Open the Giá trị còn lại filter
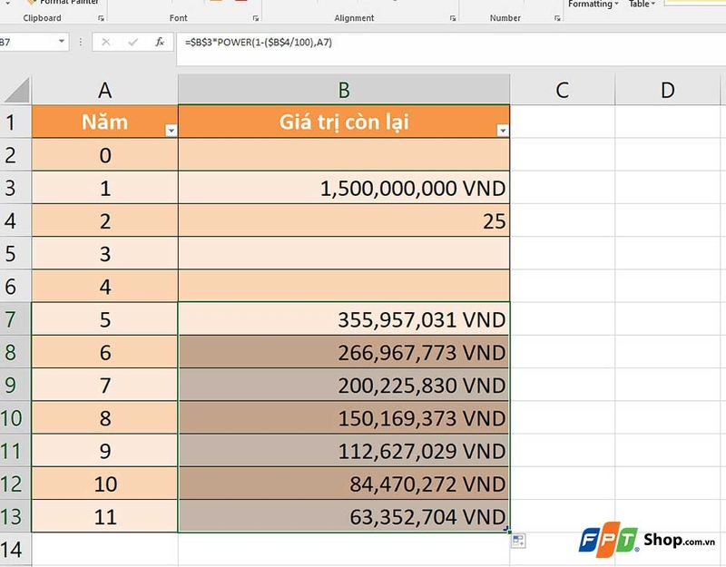 pos(502,130)
